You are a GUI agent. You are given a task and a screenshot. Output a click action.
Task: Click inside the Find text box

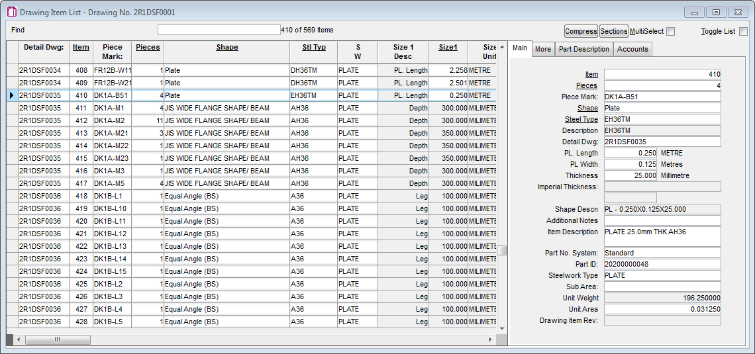(219, 30)
